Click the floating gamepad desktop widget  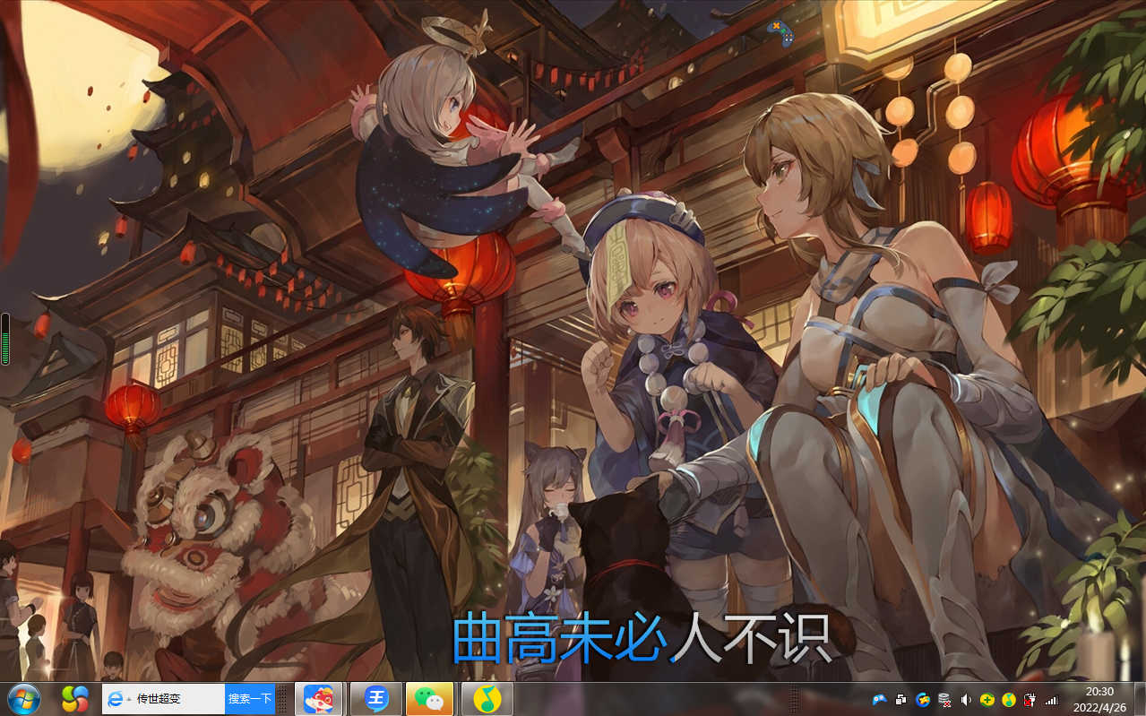[780, 33]
